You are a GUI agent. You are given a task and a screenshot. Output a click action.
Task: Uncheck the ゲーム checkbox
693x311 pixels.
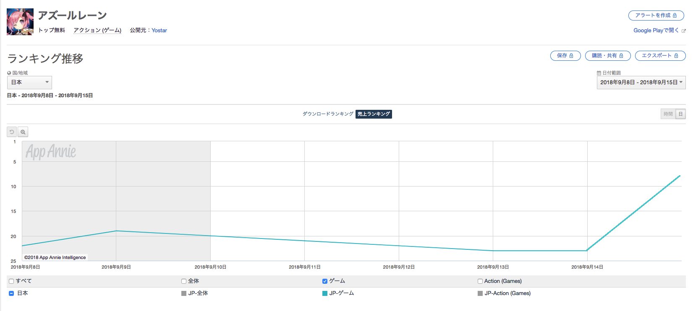point(324,281)
